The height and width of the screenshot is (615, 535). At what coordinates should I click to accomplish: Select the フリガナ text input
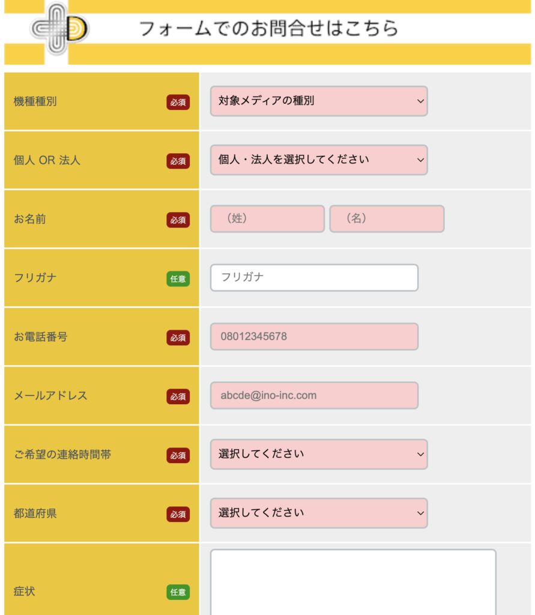click(314, 277)
